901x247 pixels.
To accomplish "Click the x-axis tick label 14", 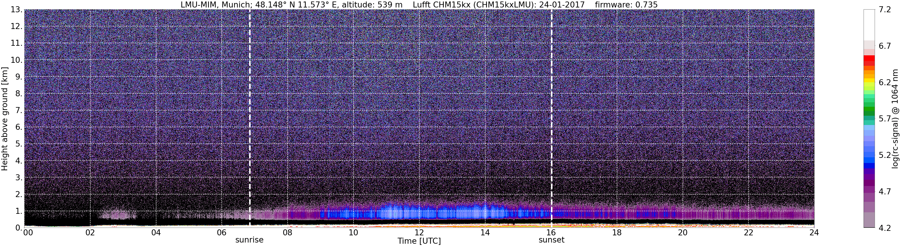I will coord(485,233).
